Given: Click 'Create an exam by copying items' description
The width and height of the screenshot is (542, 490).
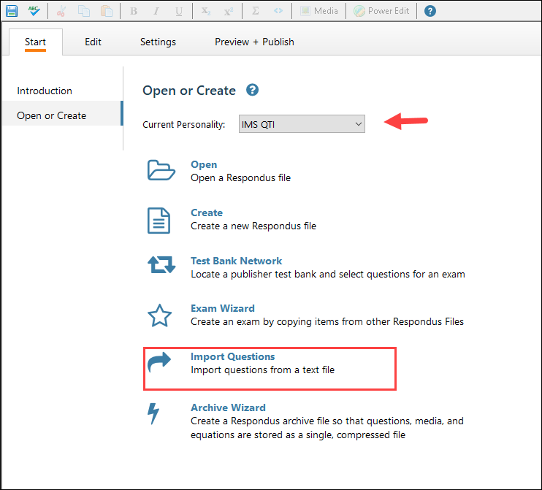Looking at the screenshot, I should [327, 322].
